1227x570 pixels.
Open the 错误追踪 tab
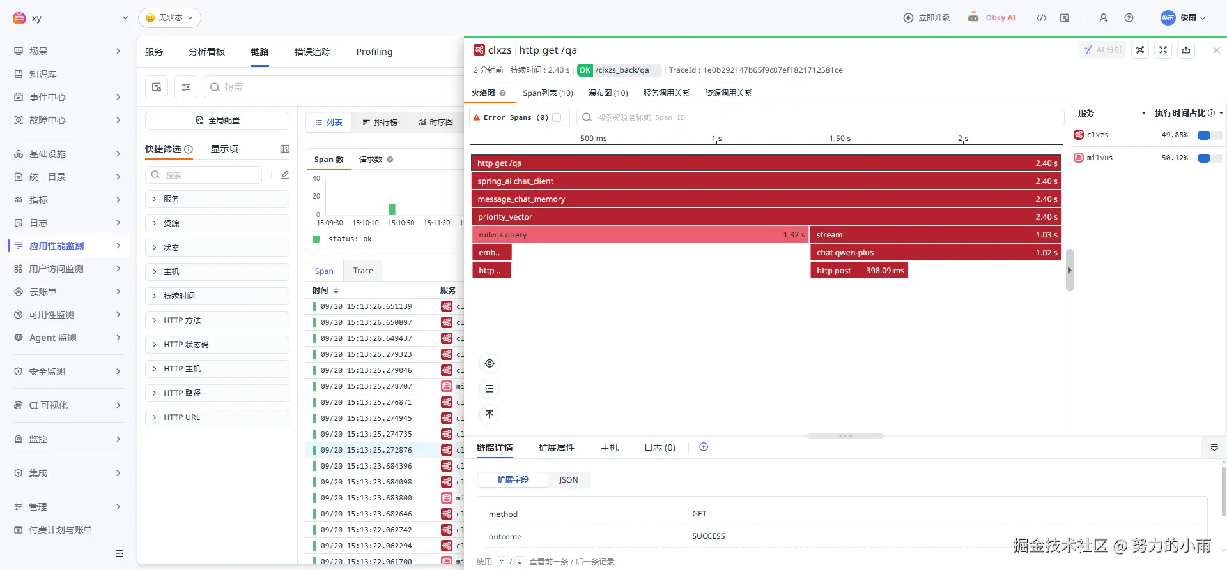[313, 52]
